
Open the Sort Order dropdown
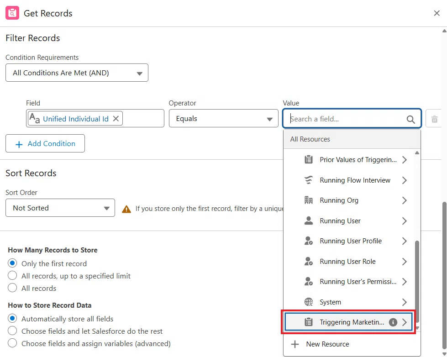[x=60, y=208]
